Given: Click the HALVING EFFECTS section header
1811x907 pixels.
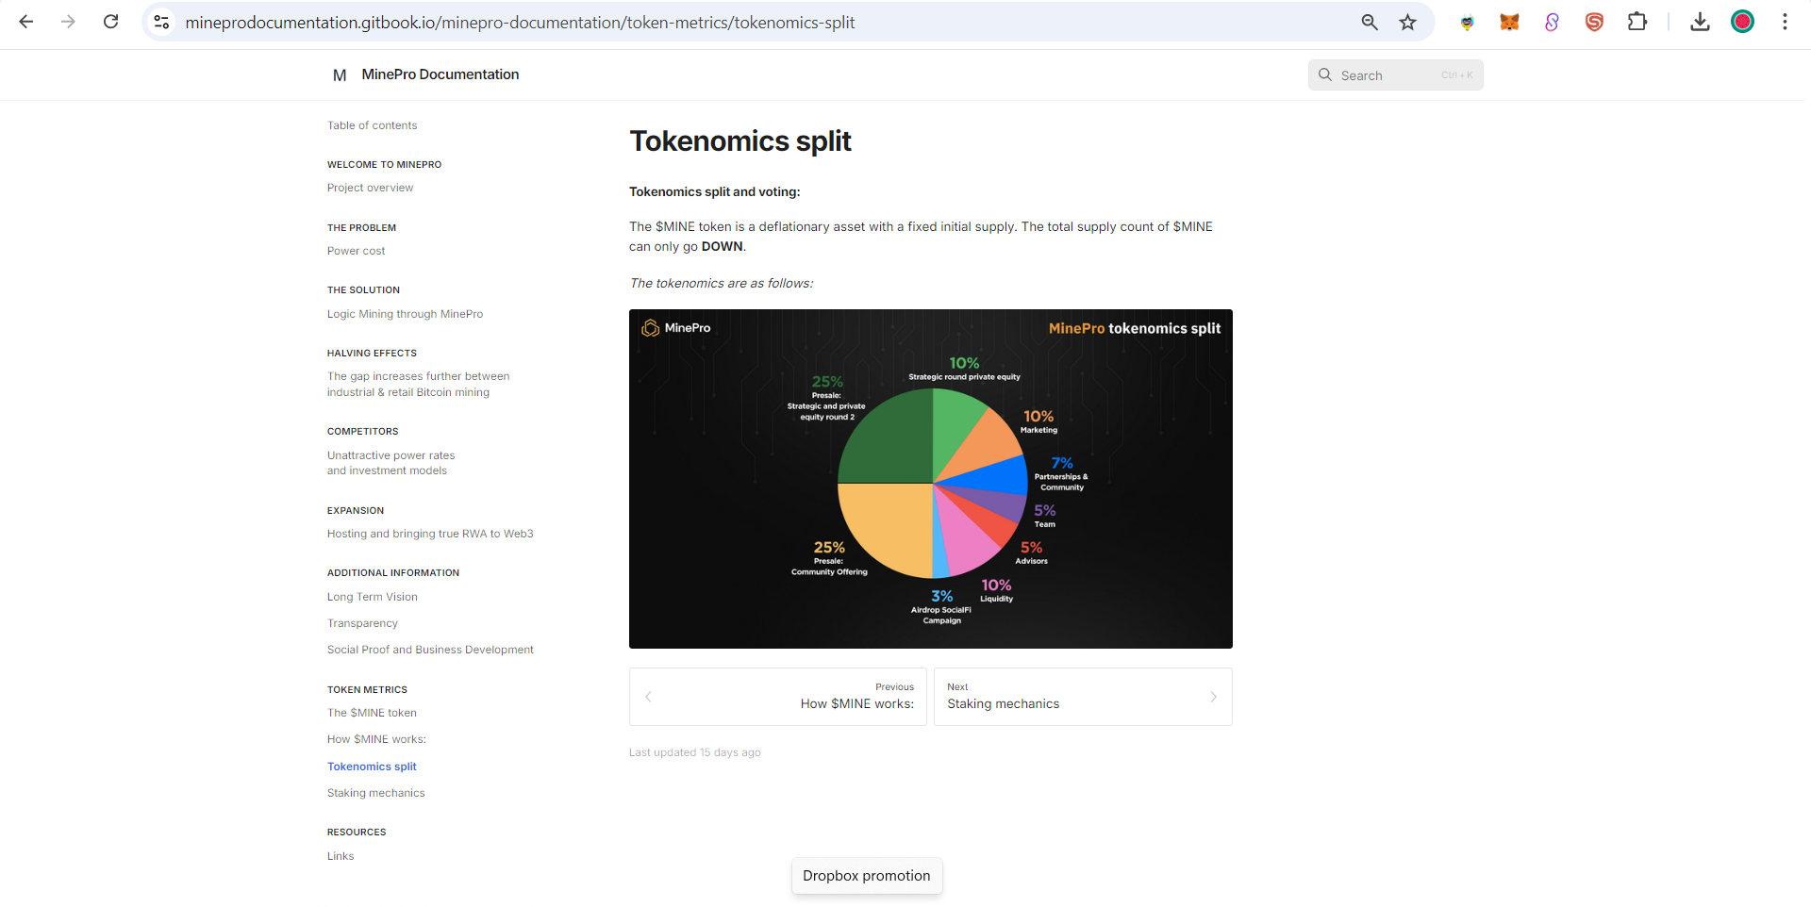Looking at the screenshot, I should 372,354.
